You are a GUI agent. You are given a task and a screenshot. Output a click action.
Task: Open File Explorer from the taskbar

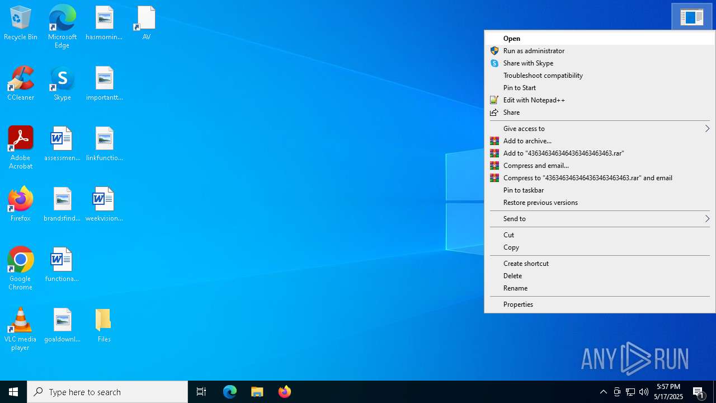(257, 392)
